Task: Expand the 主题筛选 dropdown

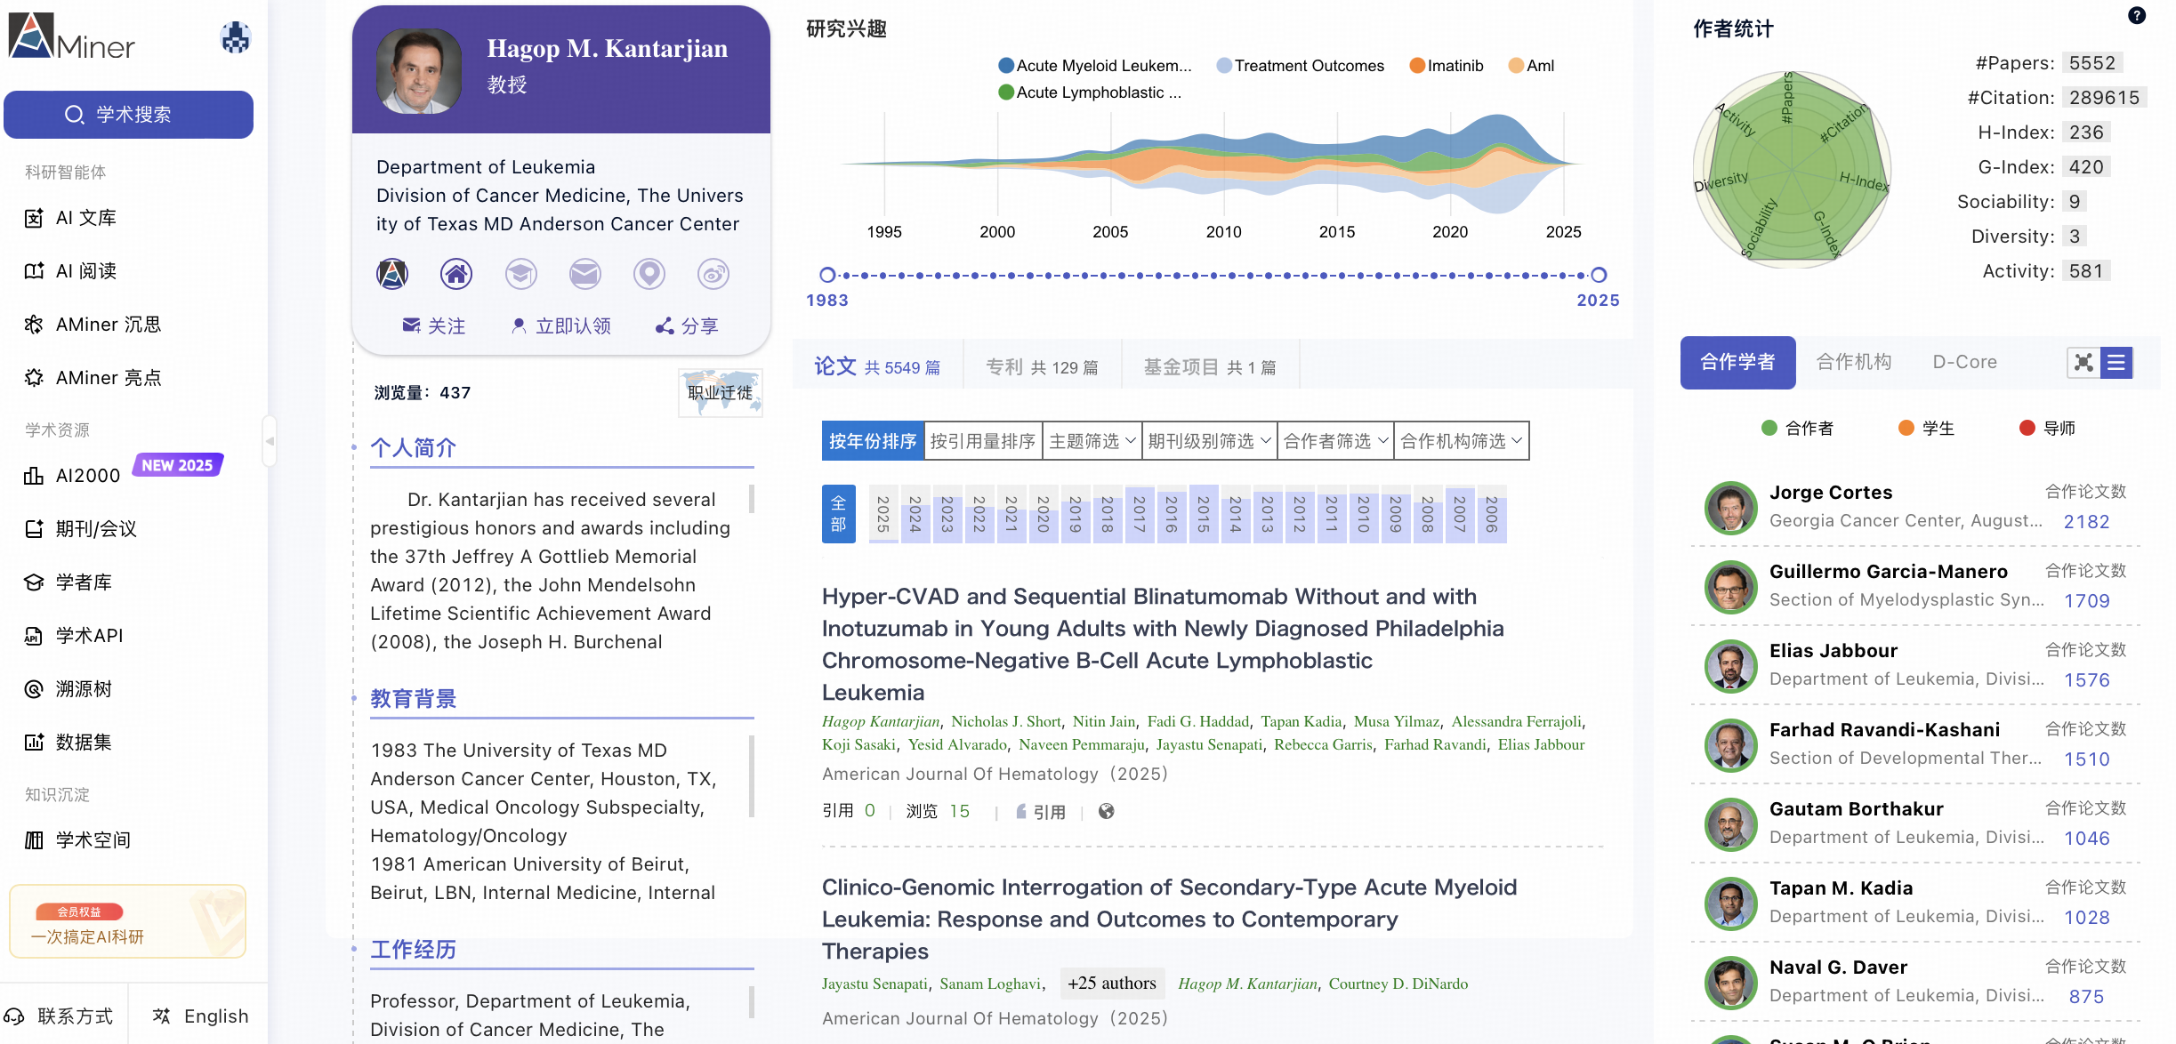Action: pyautogui.click(x=1092, y=441)
